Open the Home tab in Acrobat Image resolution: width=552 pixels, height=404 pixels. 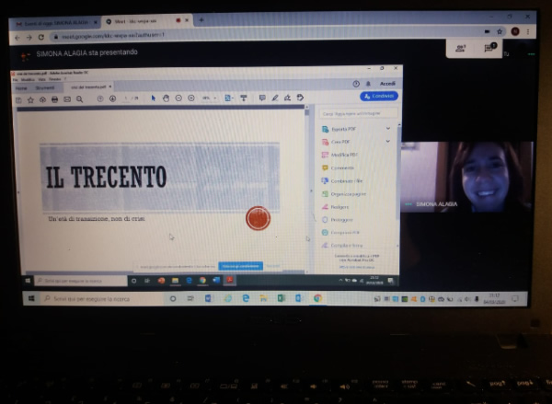pyautogui.click(x=21, y=88)
